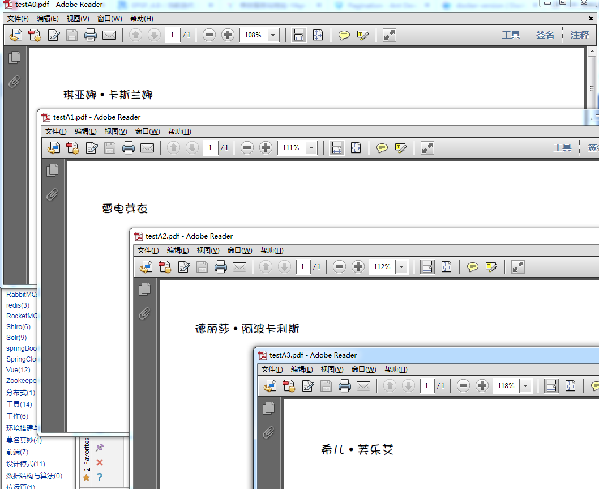
Task: Open zoom dropdown showing 108%
Action: click(x=273, y=35)
